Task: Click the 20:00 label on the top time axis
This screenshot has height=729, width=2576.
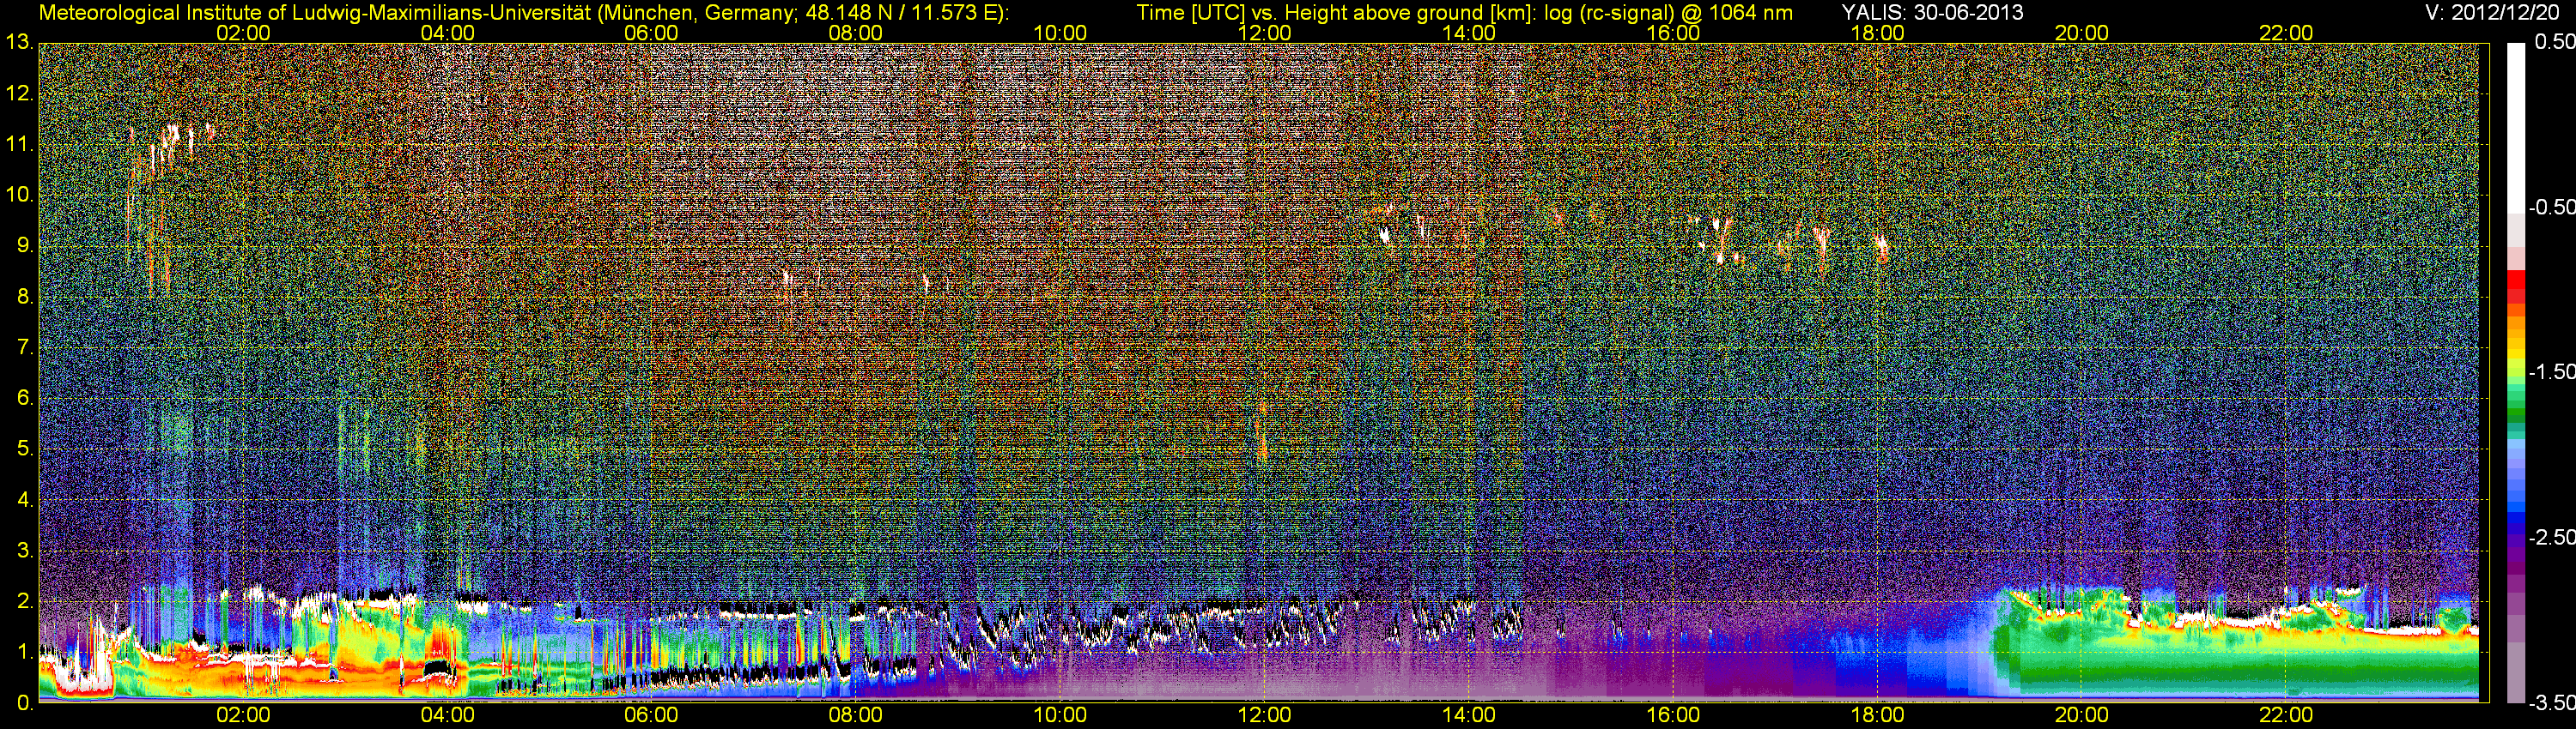Action: tap(2082, 33)
